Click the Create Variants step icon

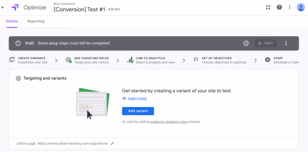tap(12, 60)
